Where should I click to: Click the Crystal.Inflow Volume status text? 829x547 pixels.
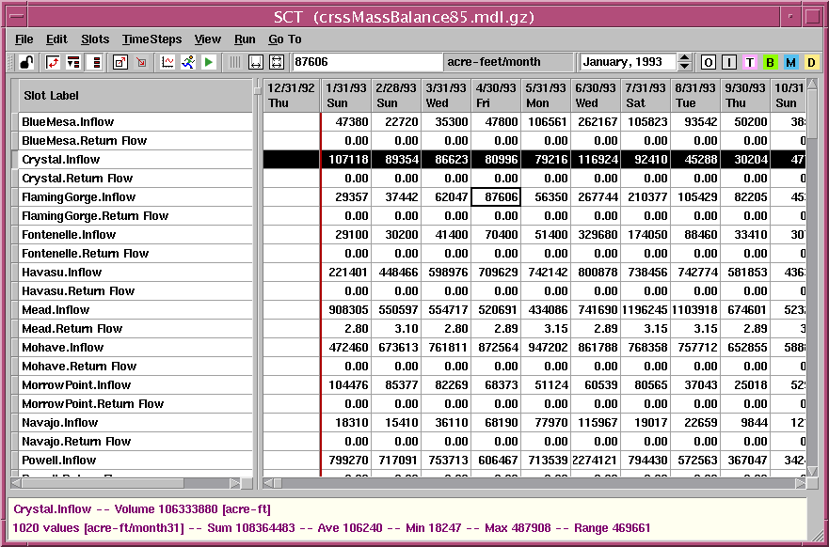point(142,509)
